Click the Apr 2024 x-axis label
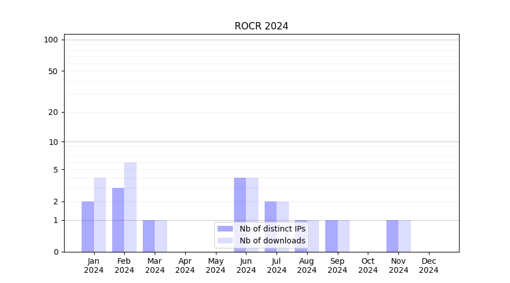 coord(185,265)
